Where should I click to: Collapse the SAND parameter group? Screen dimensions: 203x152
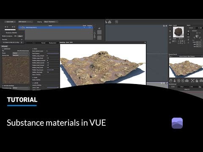(x=33, y=78)
